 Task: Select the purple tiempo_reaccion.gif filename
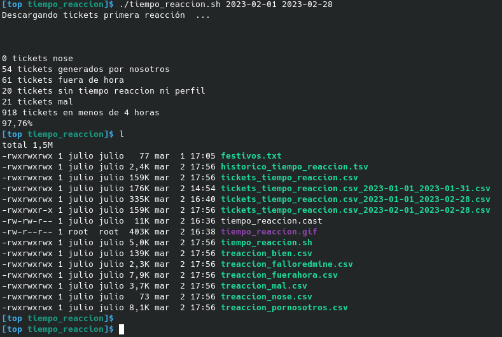pos(268,232)
